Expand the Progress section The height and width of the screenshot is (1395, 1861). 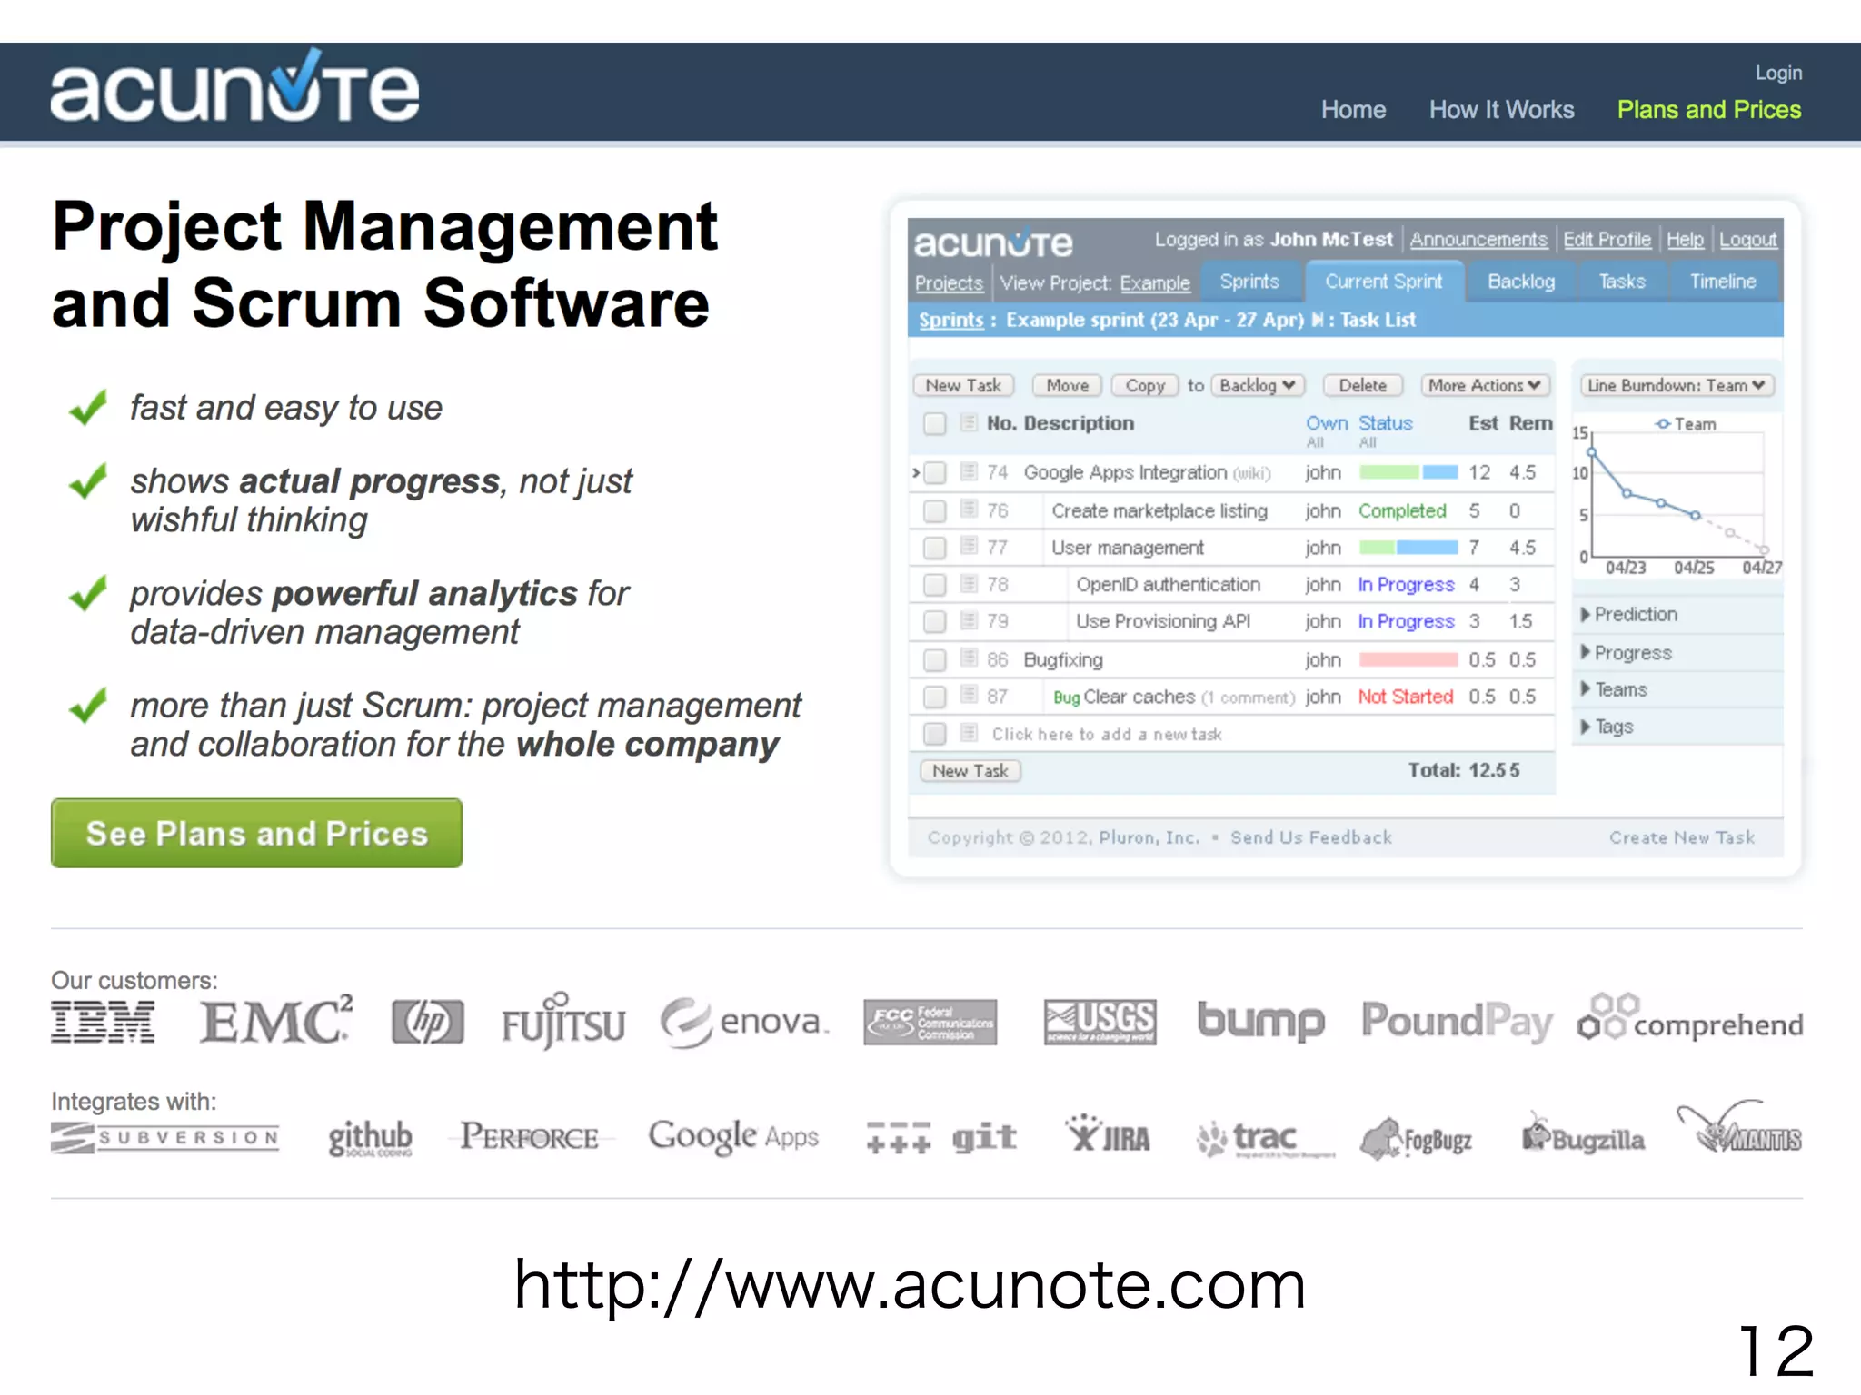coord(1627,653)
